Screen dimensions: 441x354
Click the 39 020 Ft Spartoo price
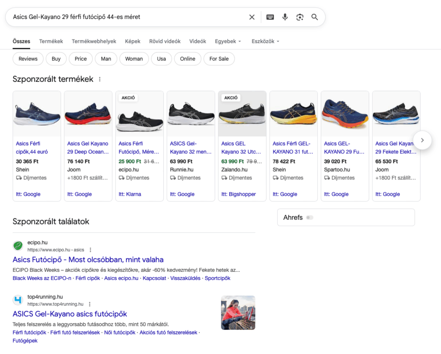[335, 161]
